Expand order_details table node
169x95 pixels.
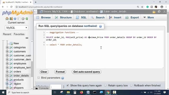pyautogui.click(x=7, y=76)
